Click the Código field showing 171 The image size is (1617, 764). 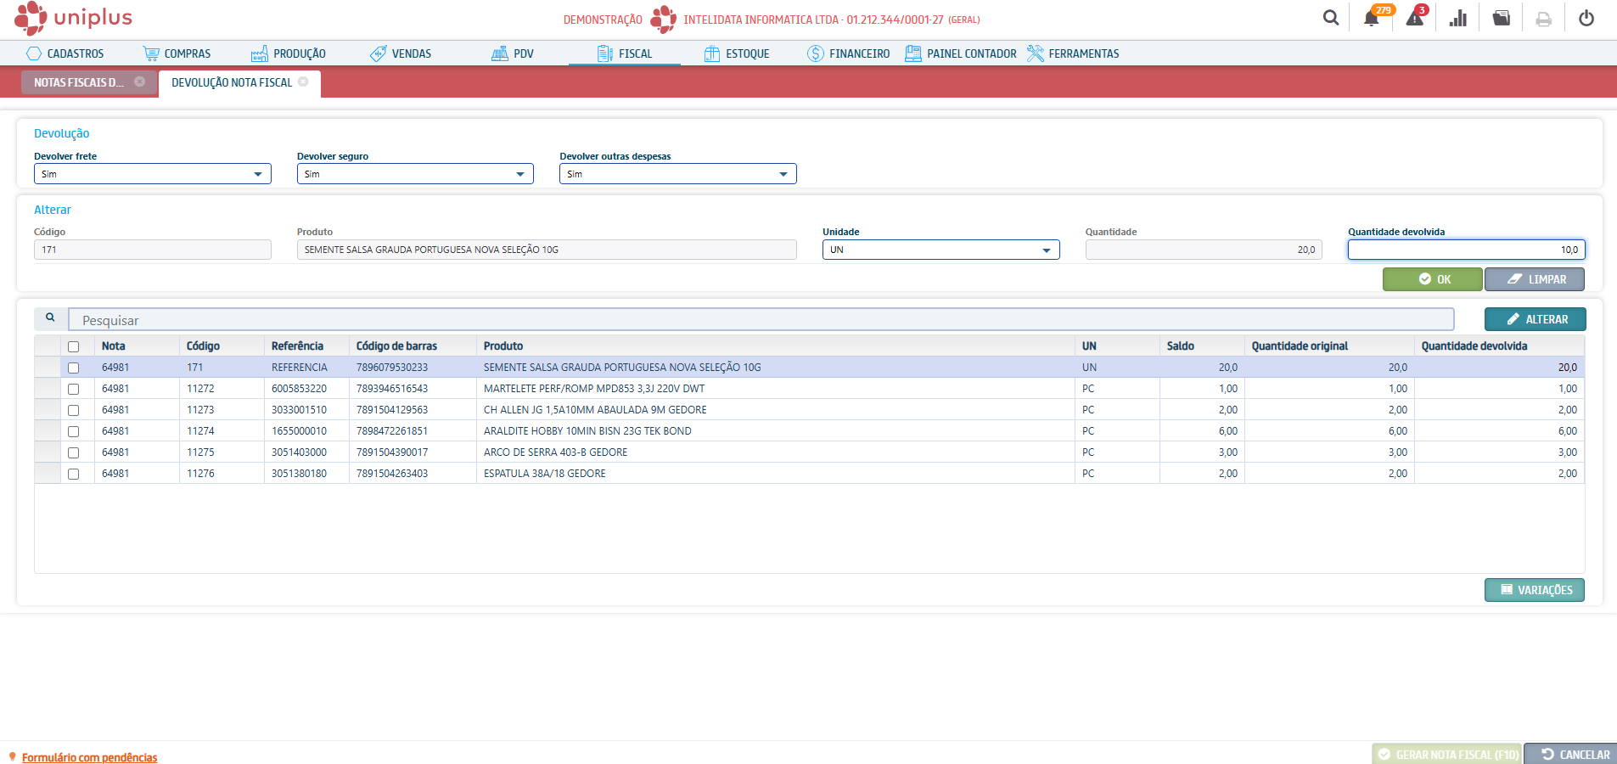tap(153, 250)
